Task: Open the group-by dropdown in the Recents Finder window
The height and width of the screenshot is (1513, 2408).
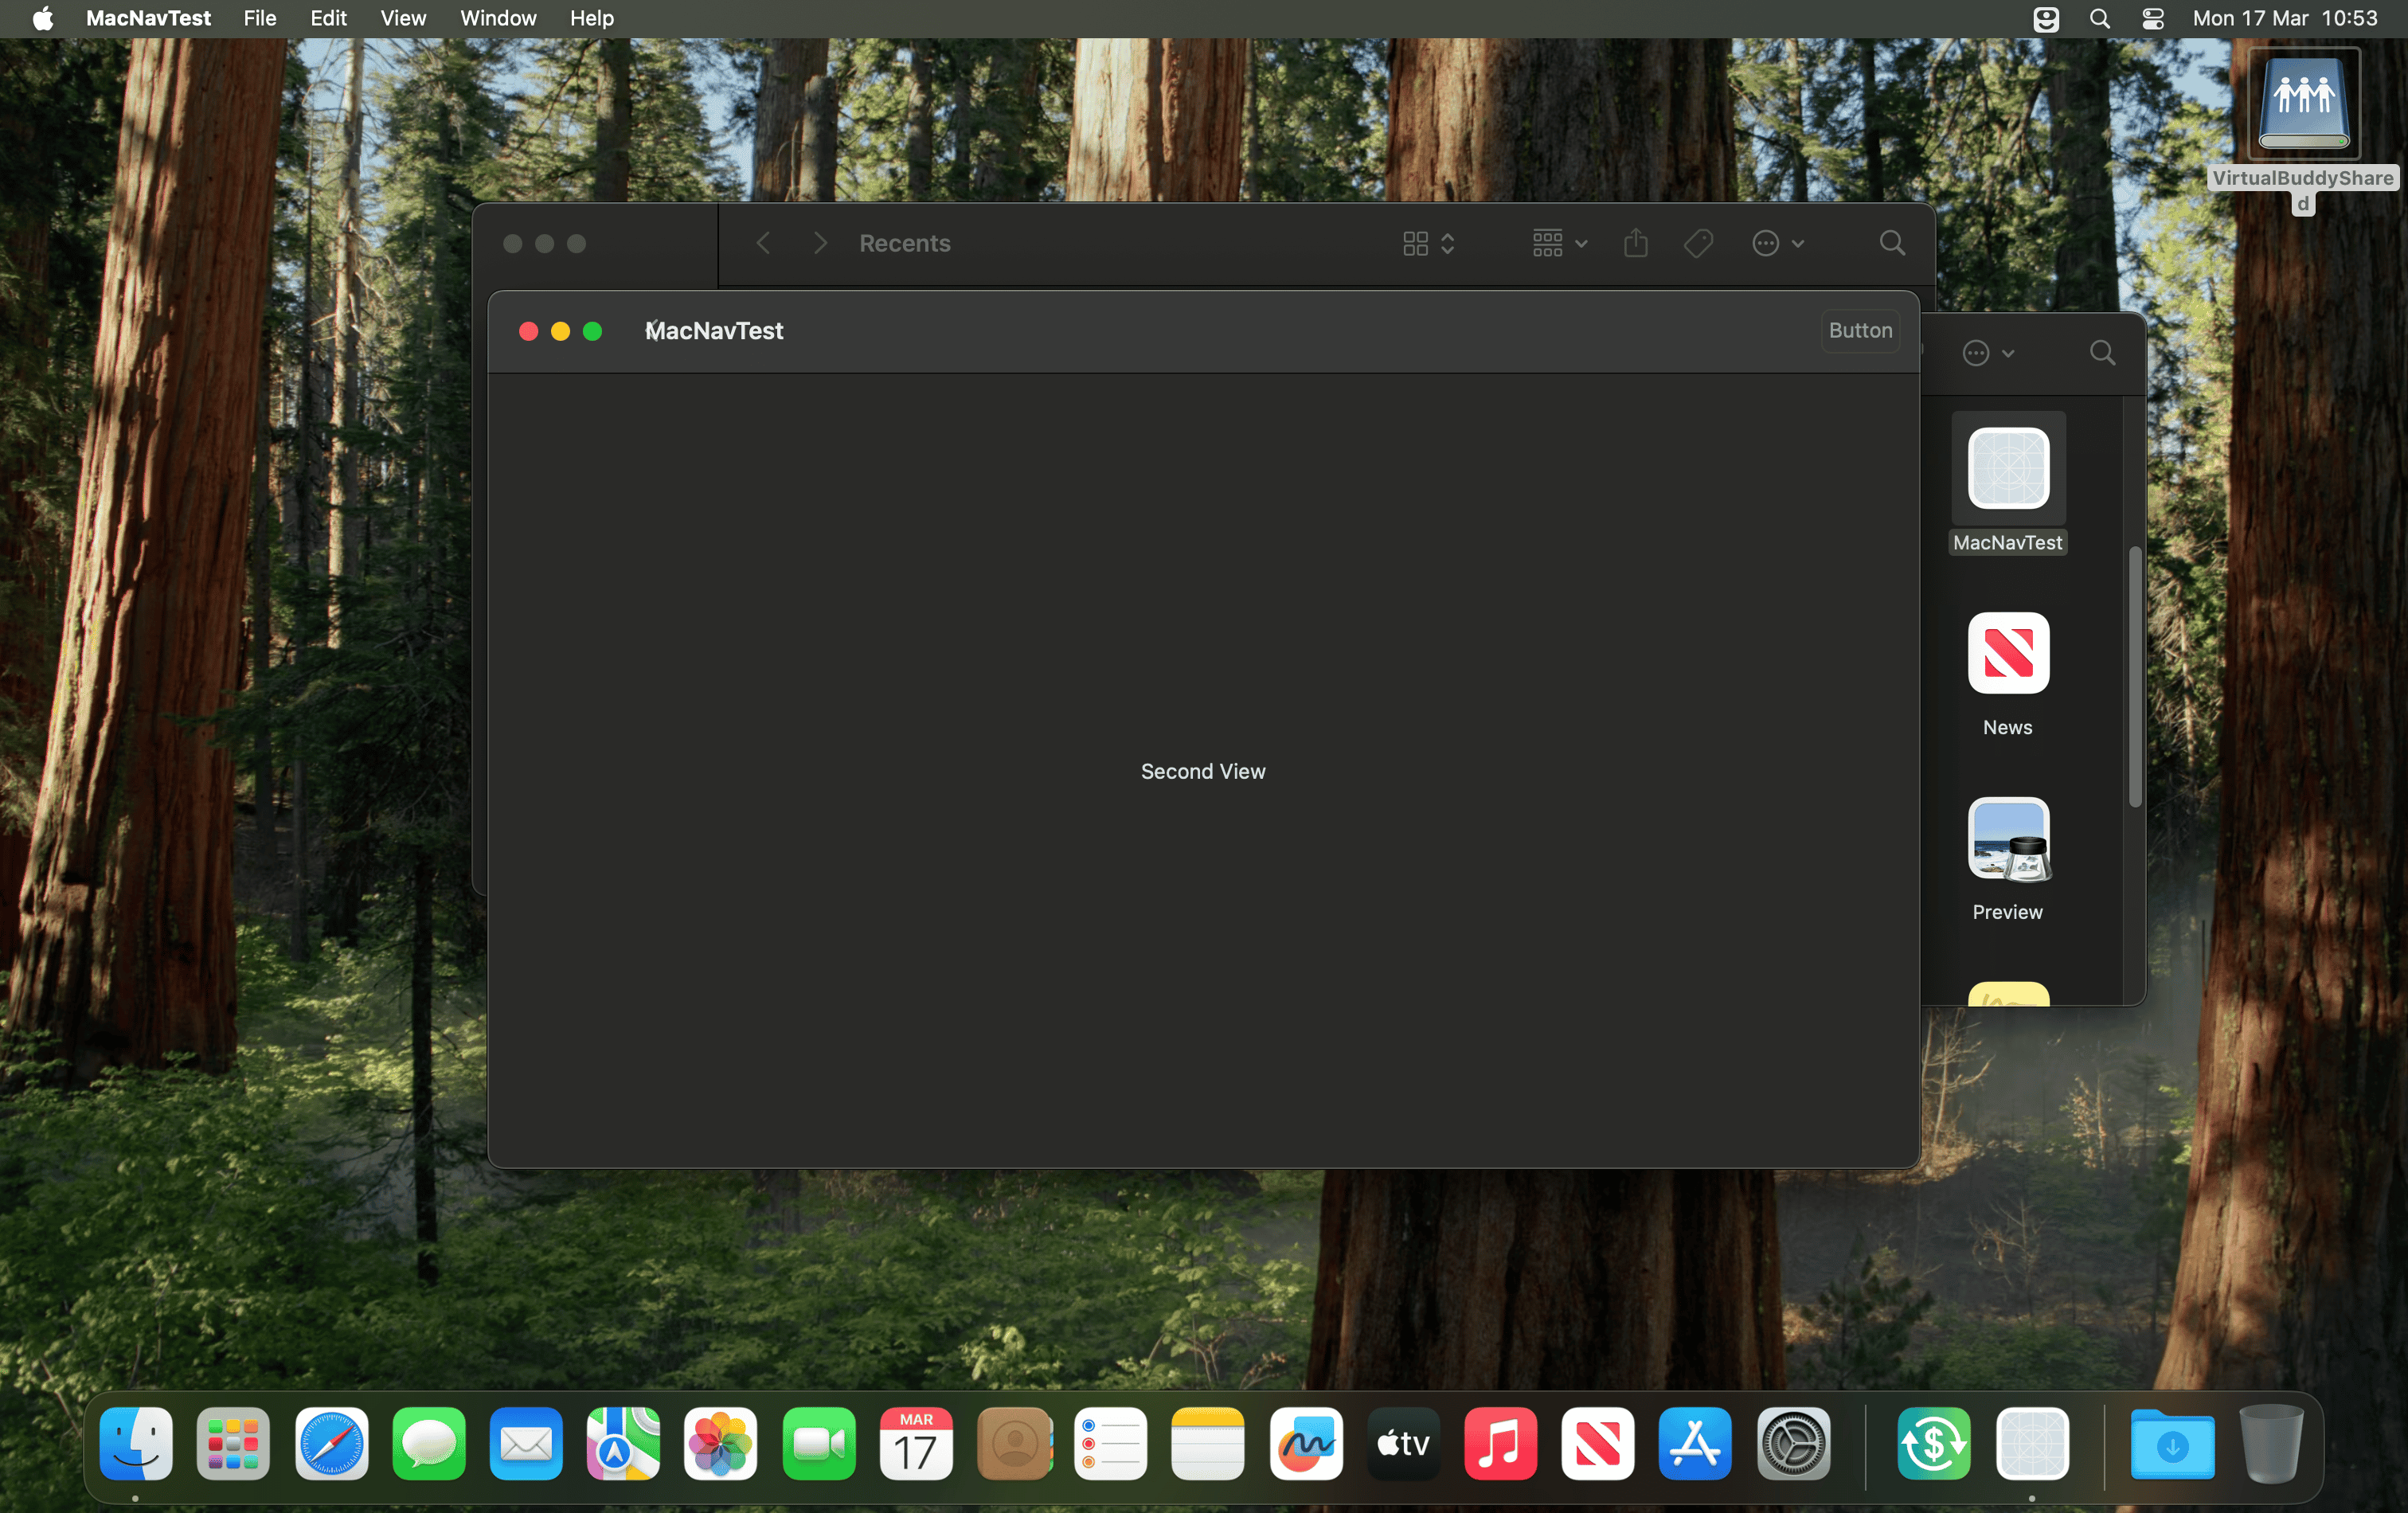Action: pyautogui.click(x=1559, y=243)
